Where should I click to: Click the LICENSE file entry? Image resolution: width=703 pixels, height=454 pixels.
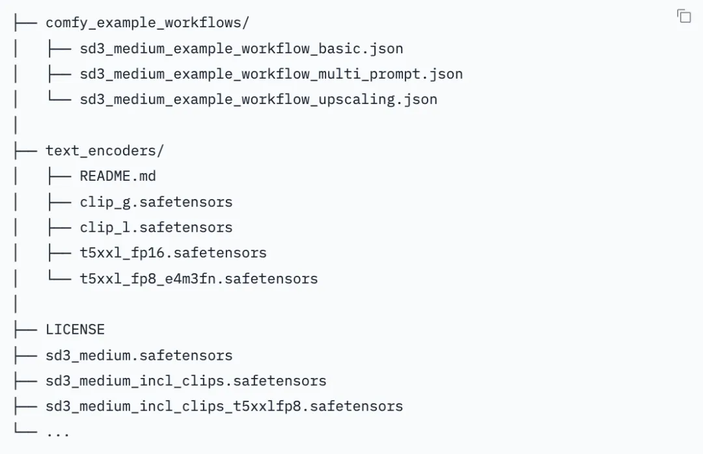coord(76,329)
